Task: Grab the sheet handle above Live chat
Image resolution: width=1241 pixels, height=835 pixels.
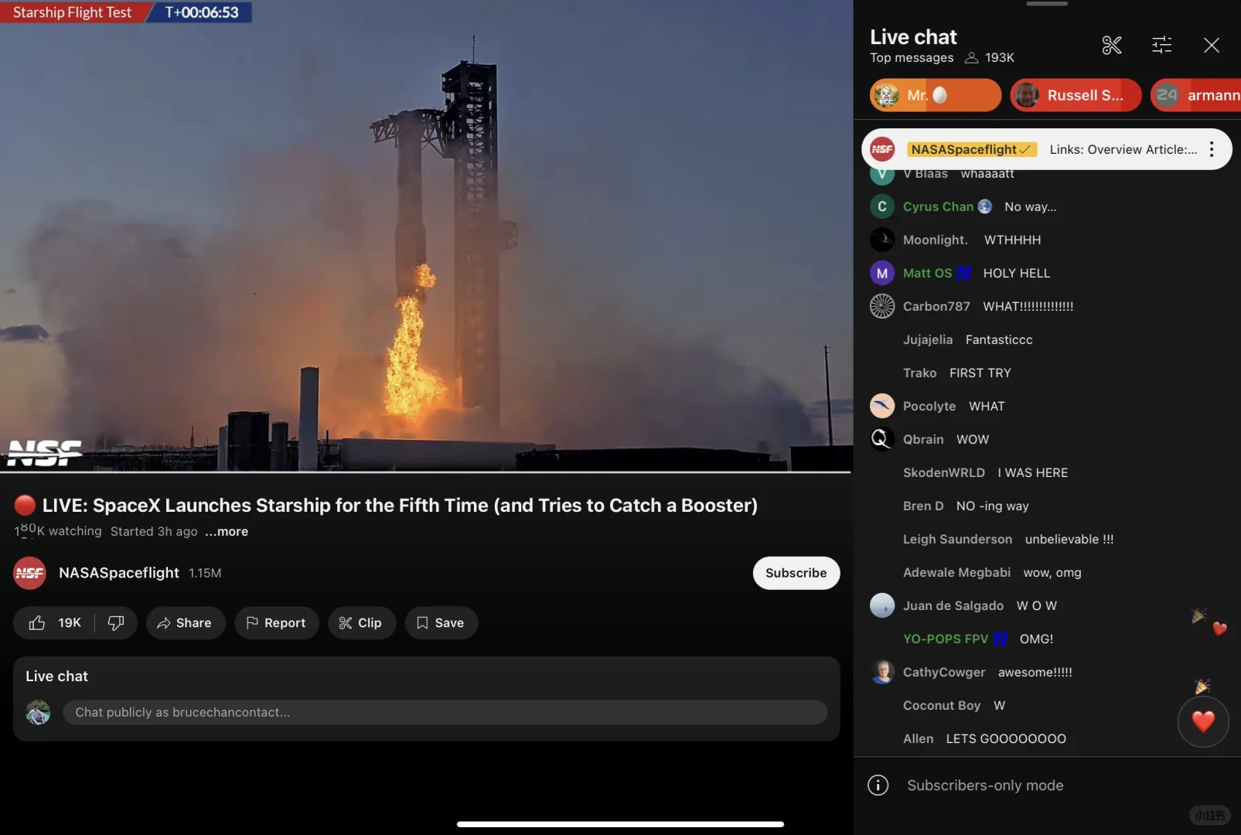Action: (x=1046, y=4)
